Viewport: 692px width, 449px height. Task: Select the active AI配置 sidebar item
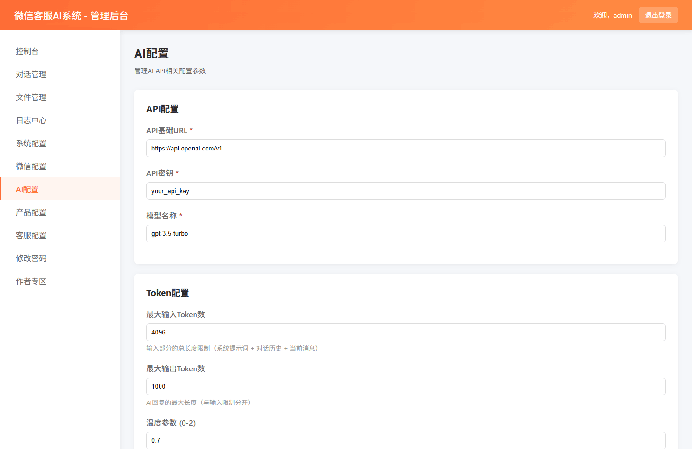[27, 189]
